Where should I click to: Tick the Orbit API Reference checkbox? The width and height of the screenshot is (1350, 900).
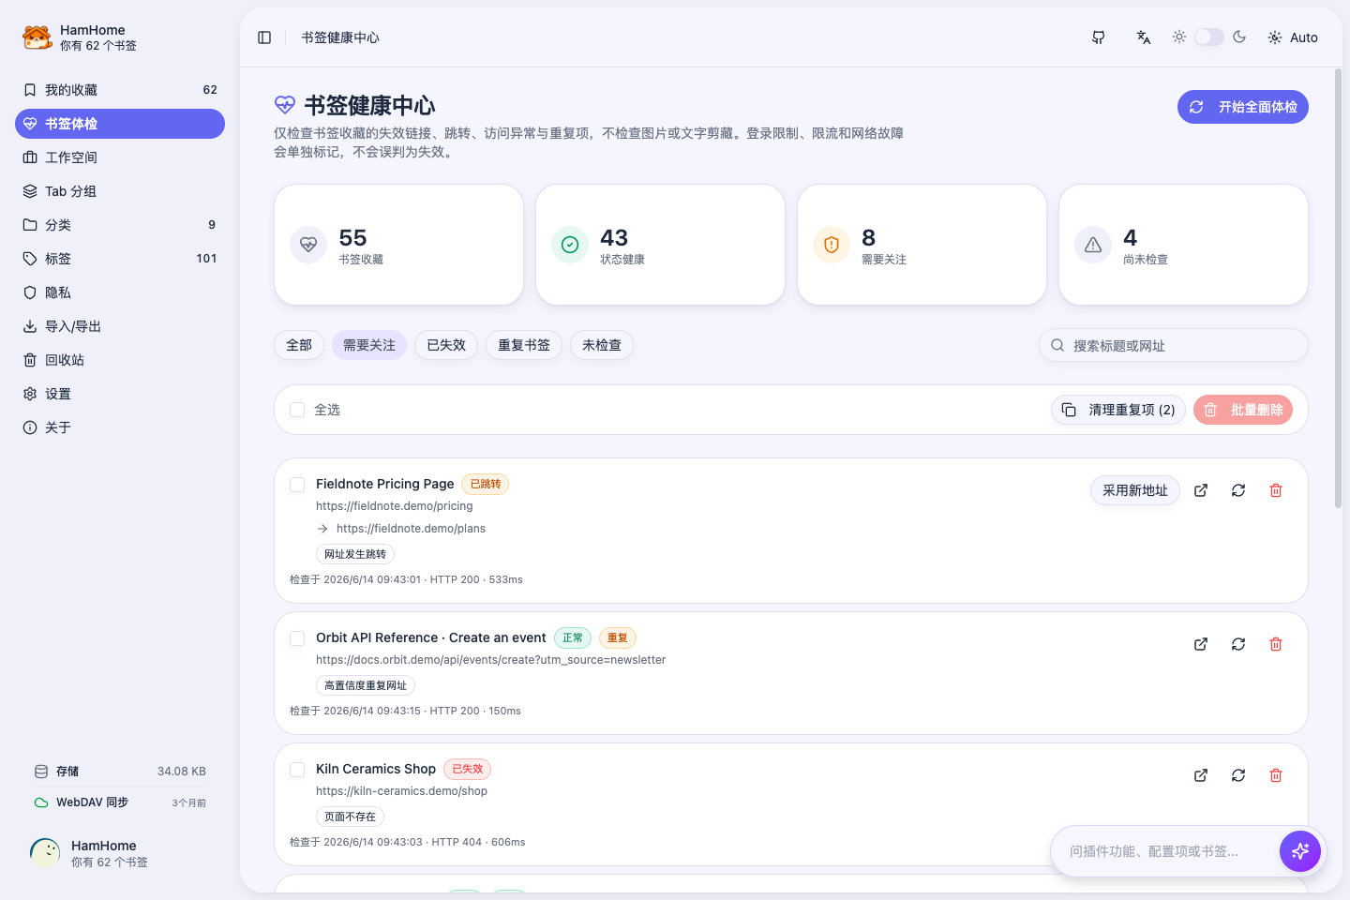(x=297, y=638)
